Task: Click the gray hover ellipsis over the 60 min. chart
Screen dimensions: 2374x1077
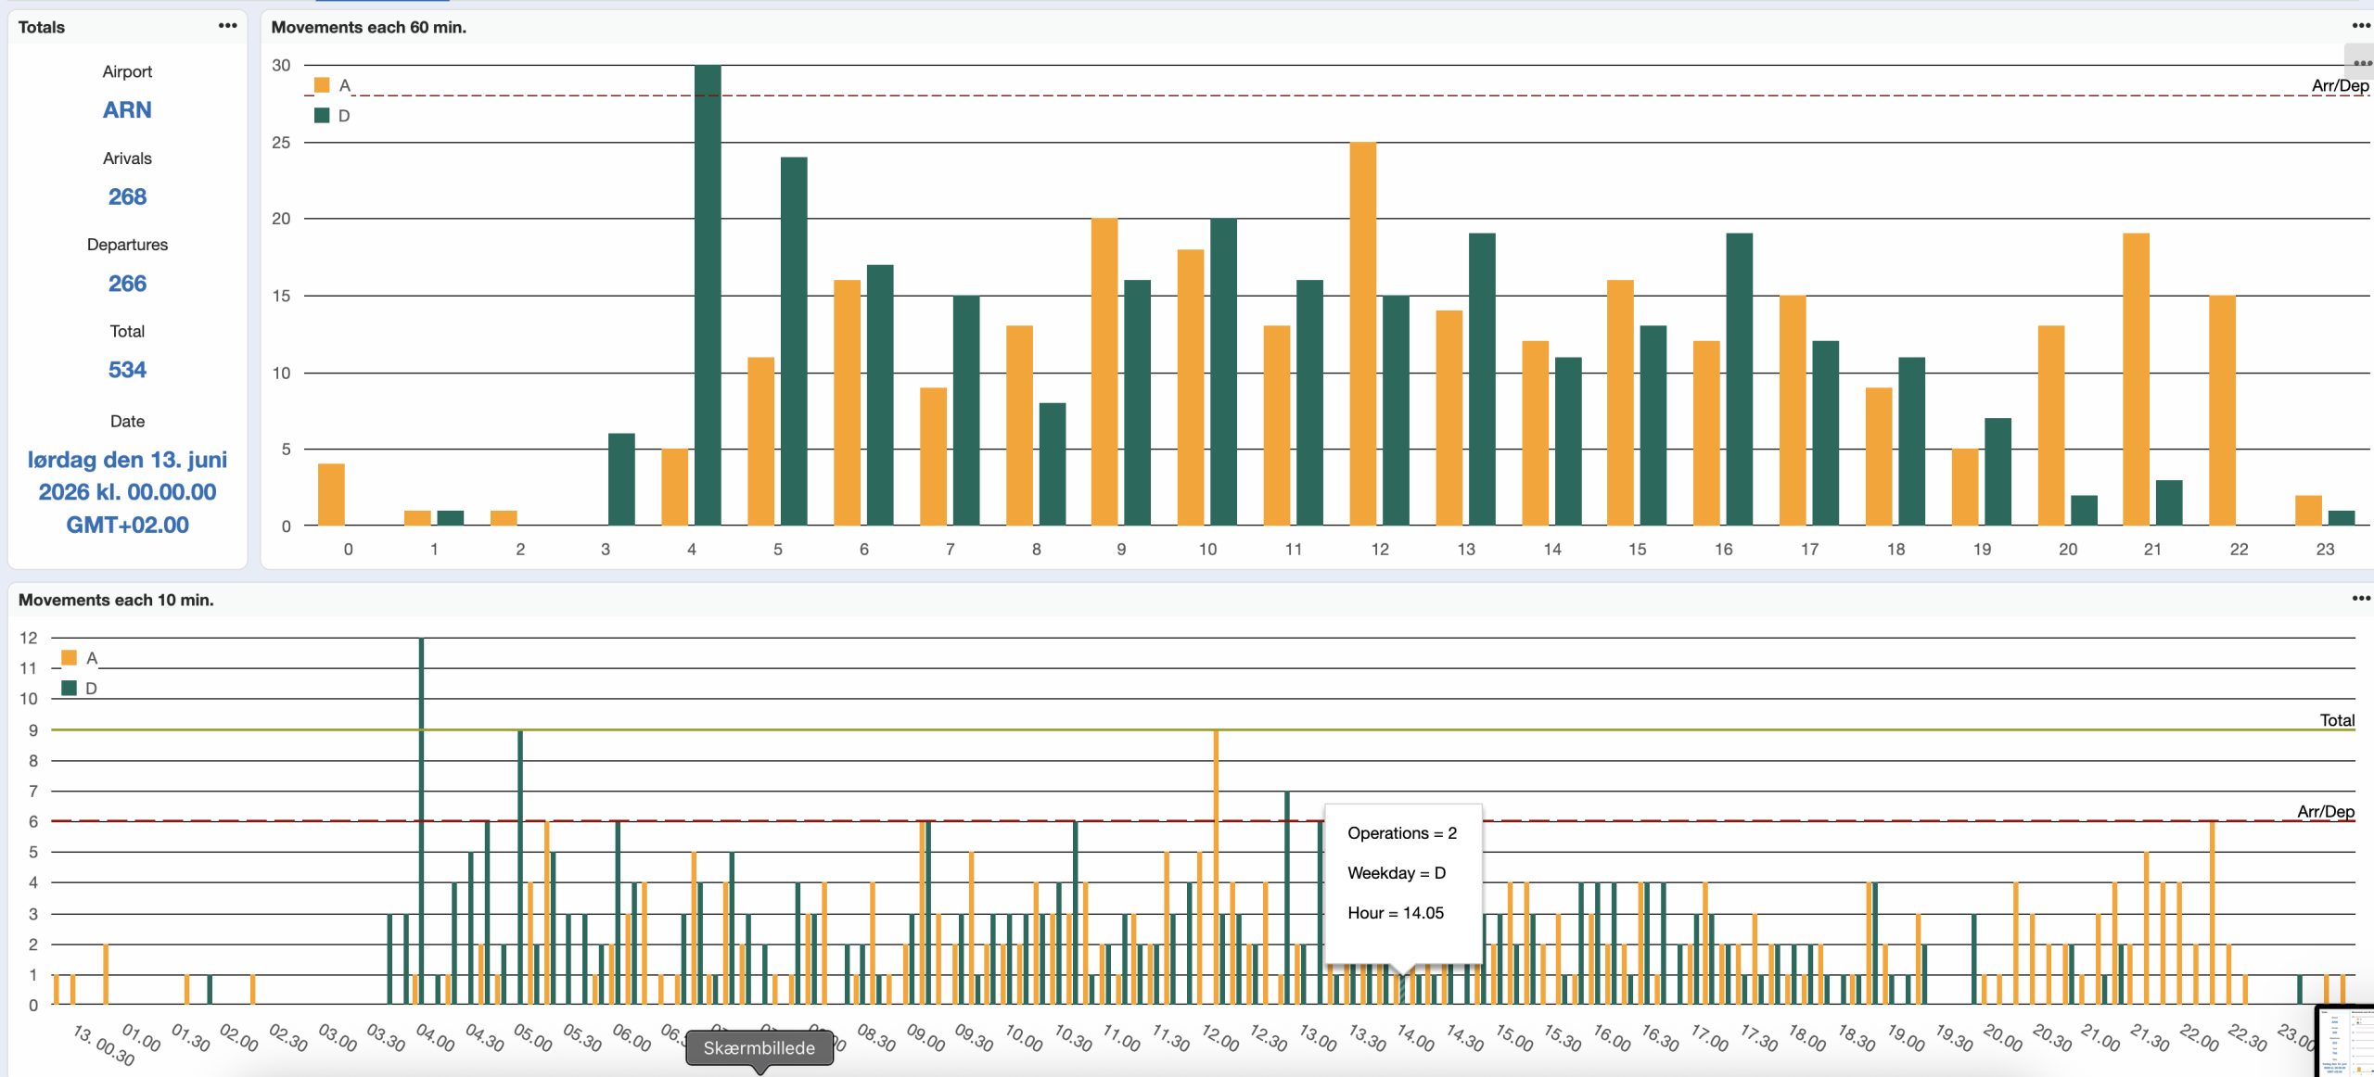Action: 2361,63
